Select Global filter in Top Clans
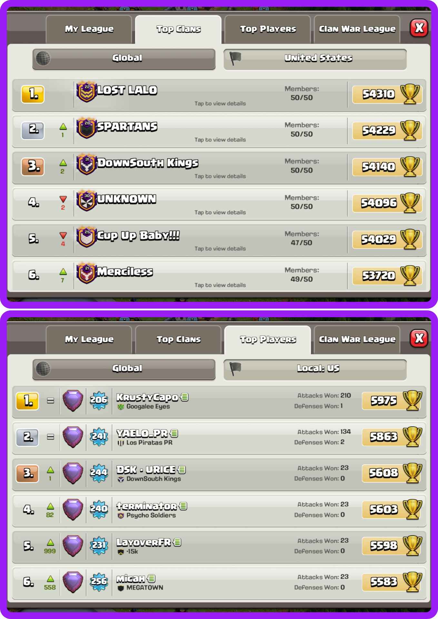 (124, 59)
